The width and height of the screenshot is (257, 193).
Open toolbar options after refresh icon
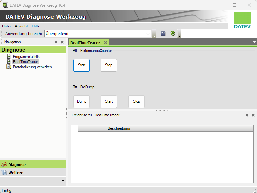(179, 34)
